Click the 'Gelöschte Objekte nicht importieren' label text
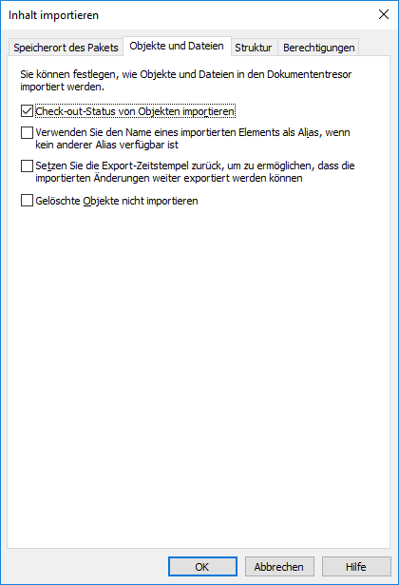The width and height of the screenshot is (399, 585). point(117,201)
